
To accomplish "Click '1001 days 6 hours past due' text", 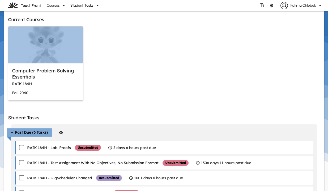I will (159, 178).
